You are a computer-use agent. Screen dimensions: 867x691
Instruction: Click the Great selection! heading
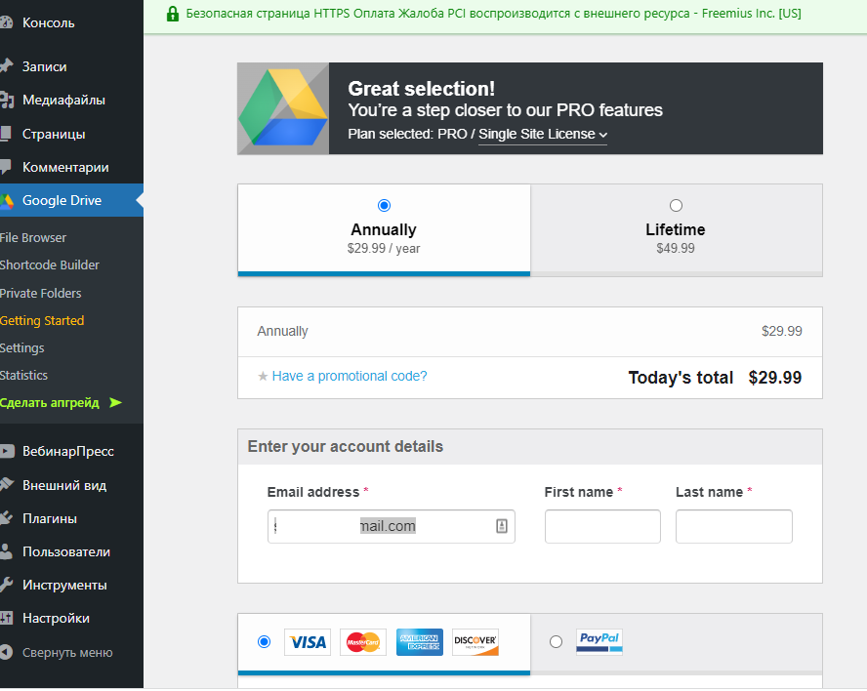(x=422, y=89)
